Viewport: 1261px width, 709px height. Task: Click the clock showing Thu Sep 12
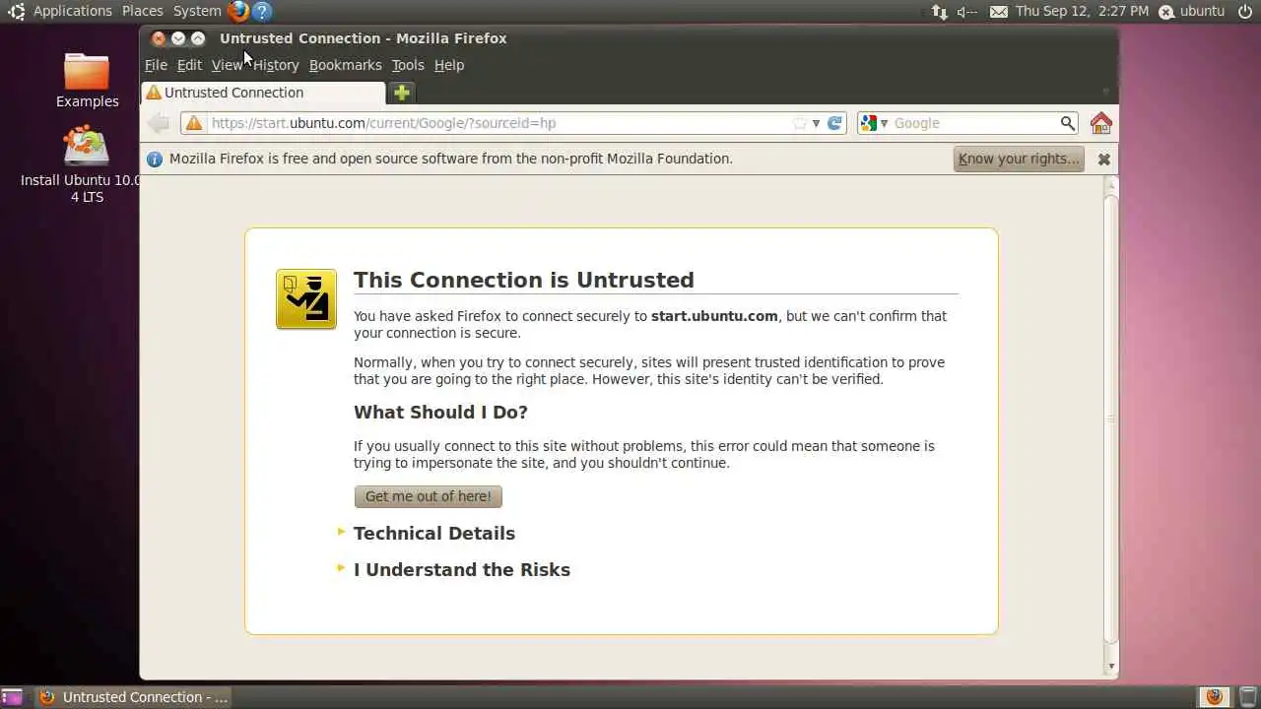(x=1082, y=11)
